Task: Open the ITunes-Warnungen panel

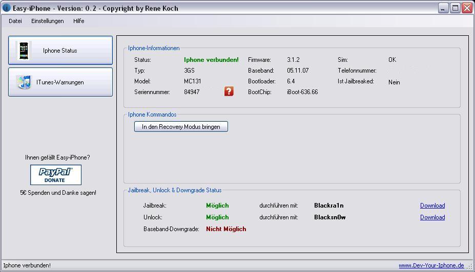Action: click(x=60, y=82)
